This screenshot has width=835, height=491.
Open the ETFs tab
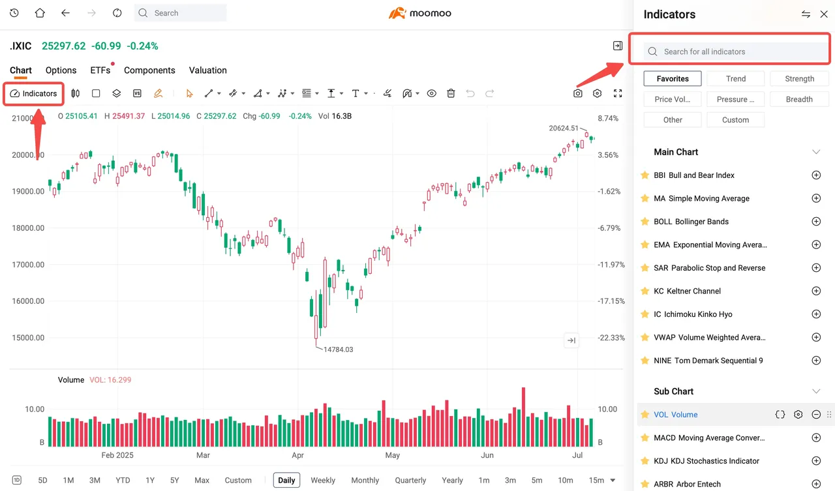point(100,70)
